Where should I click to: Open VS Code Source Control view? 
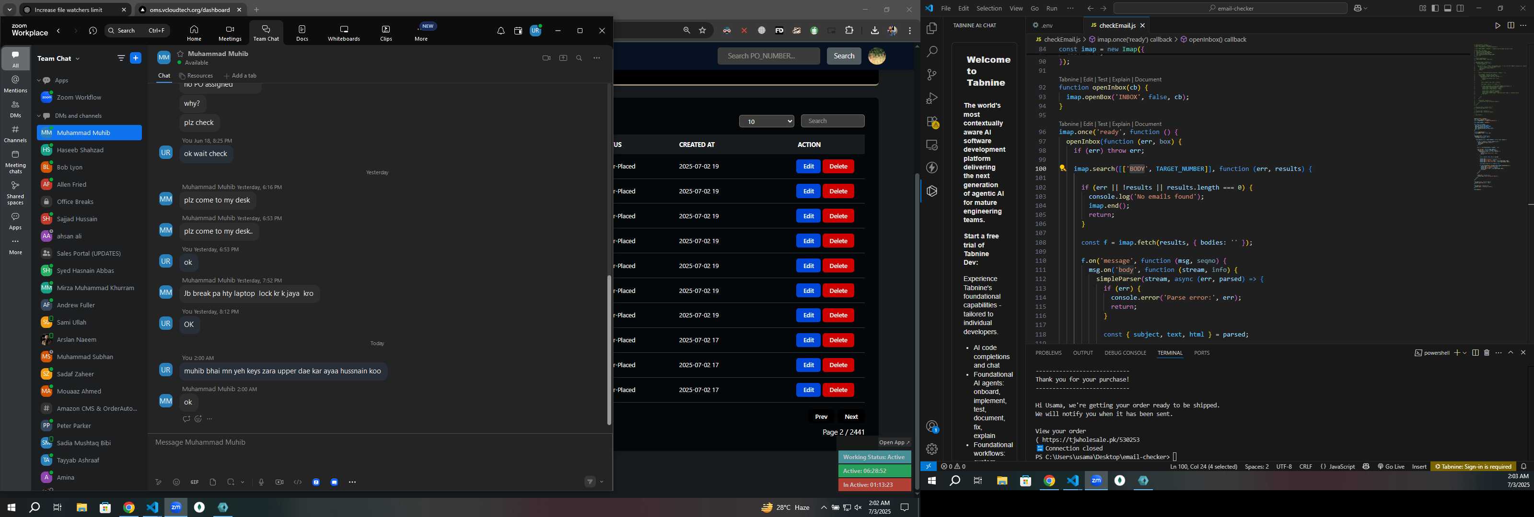click(x=932, y=75)
